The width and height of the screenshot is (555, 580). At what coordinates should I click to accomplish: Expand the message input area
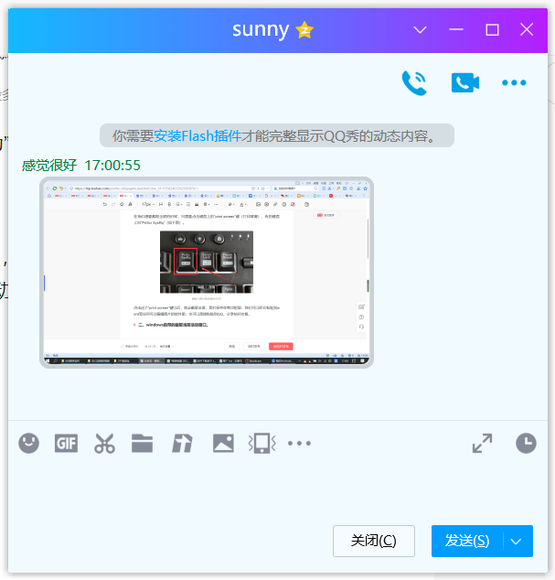click(482, 444)
